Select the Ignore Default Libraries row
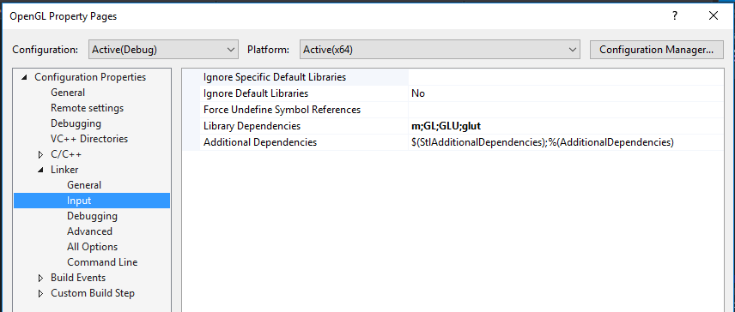 pyautogui.click(x=461, y=93)
